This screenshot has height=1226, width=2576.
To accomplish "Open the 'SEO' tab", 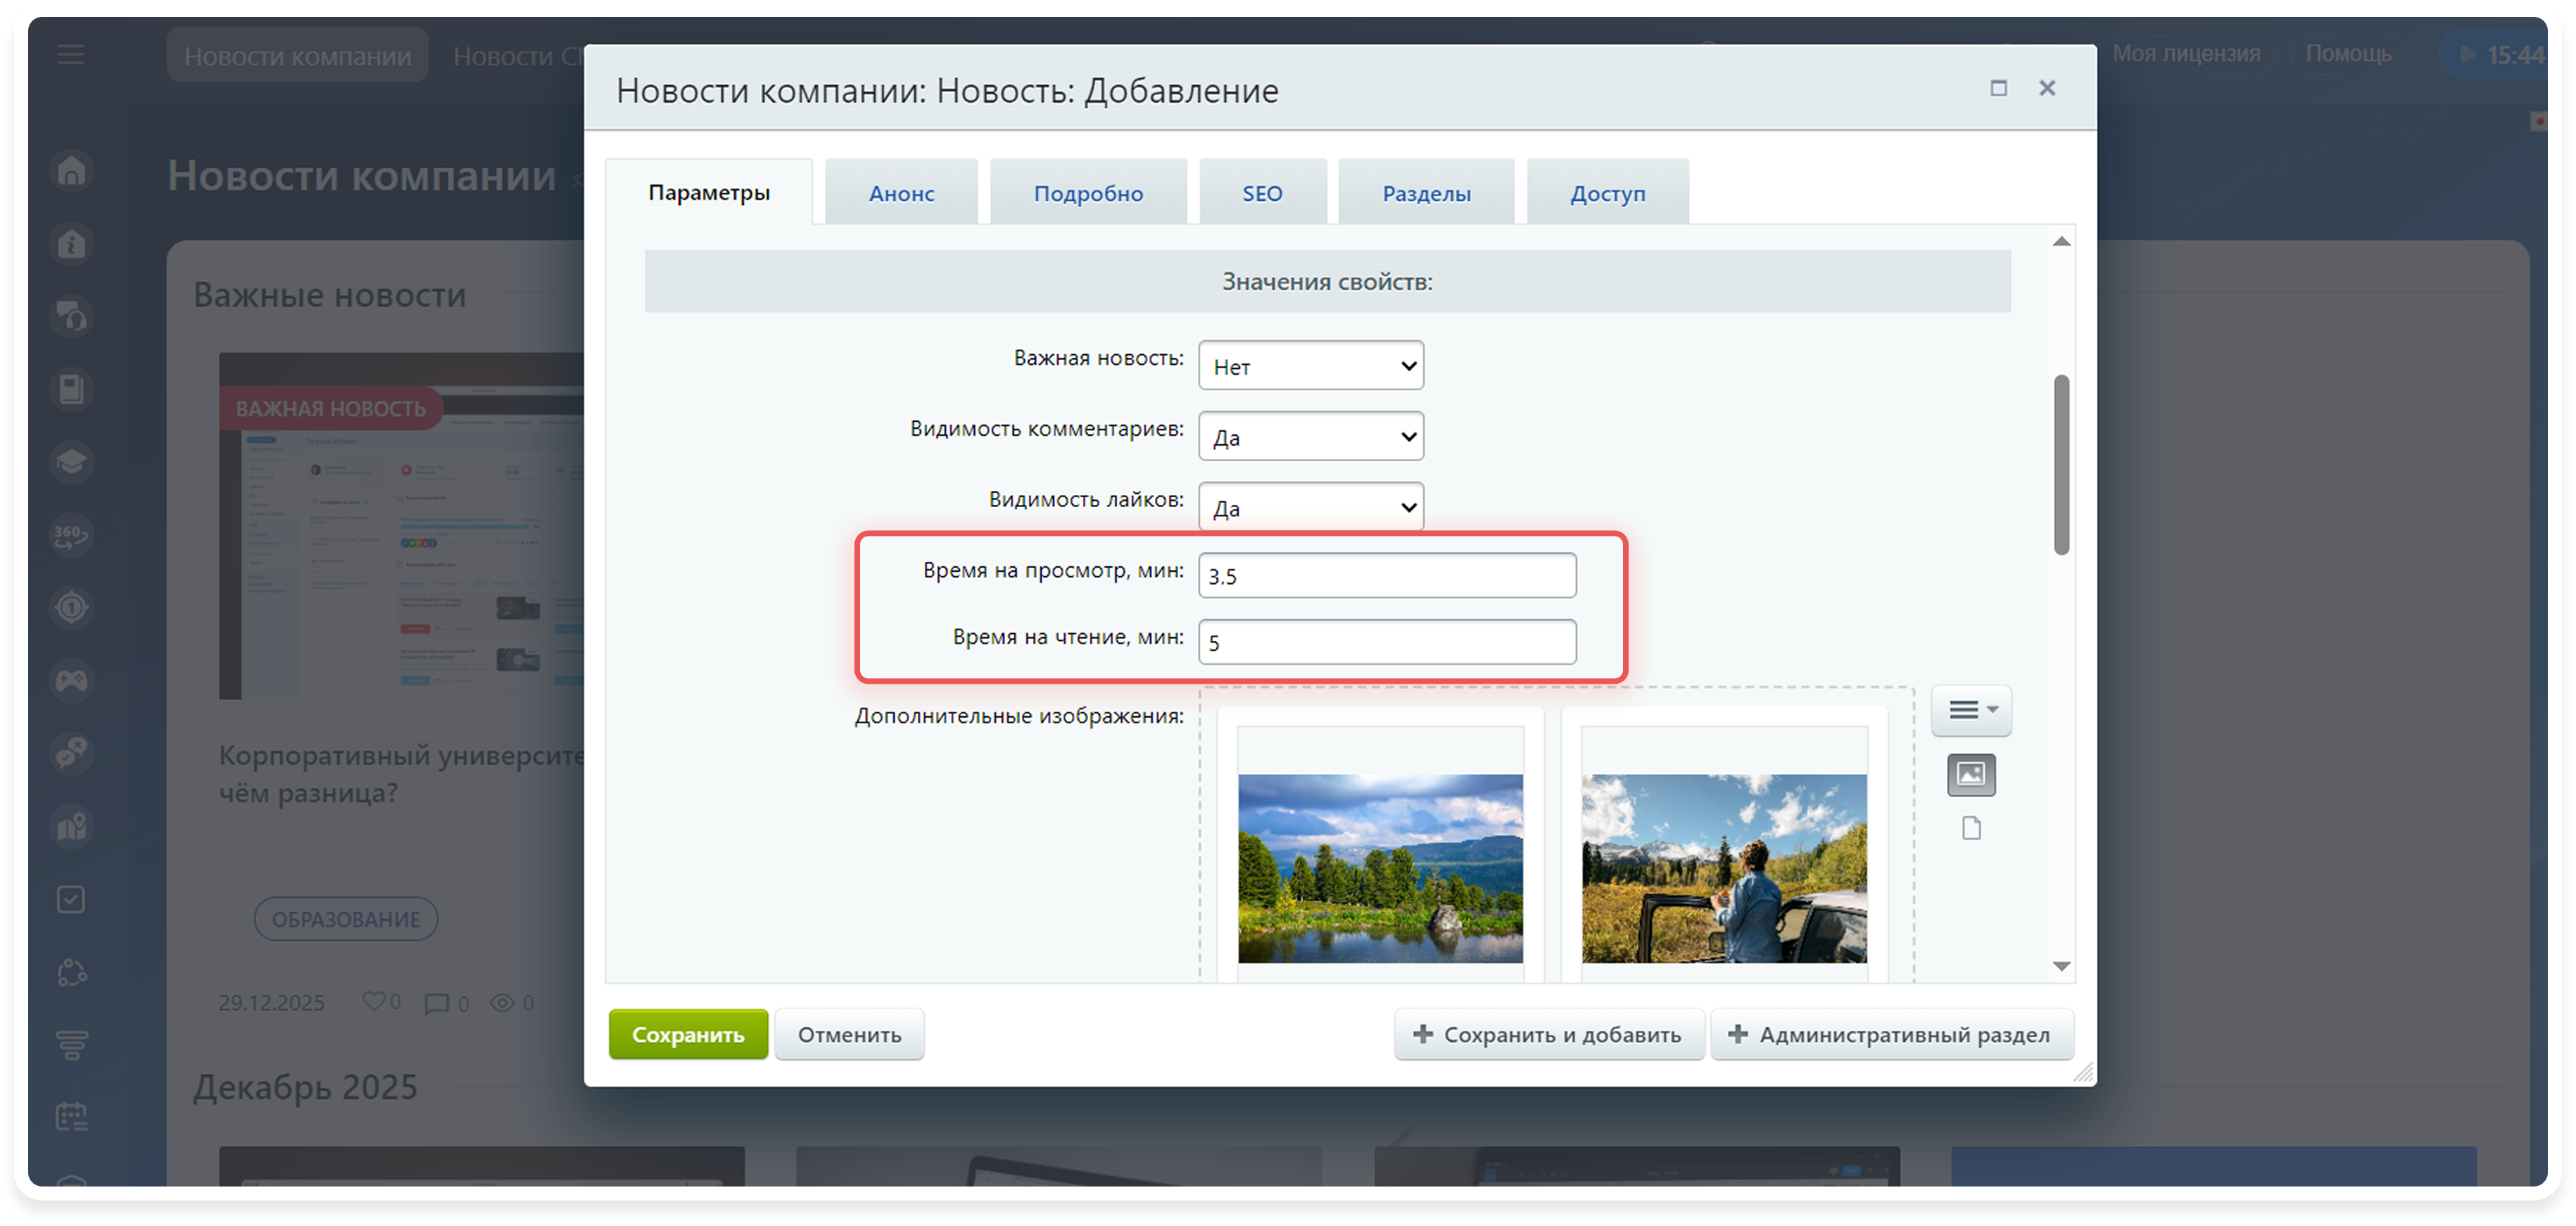I will click(1262, 193).
